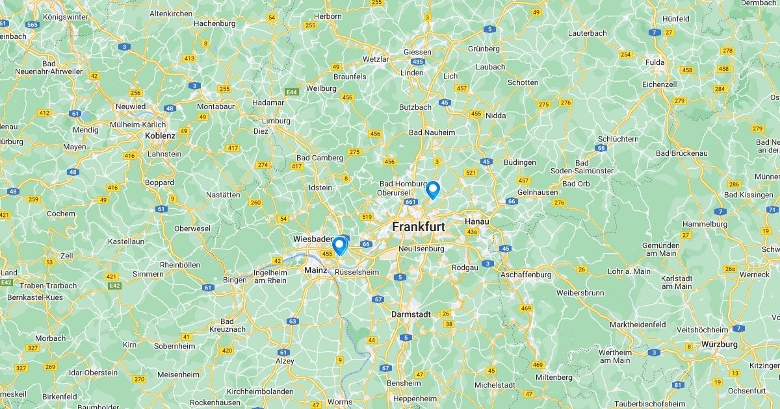
Task: Click the Koblenz city label
Action: 160,136
